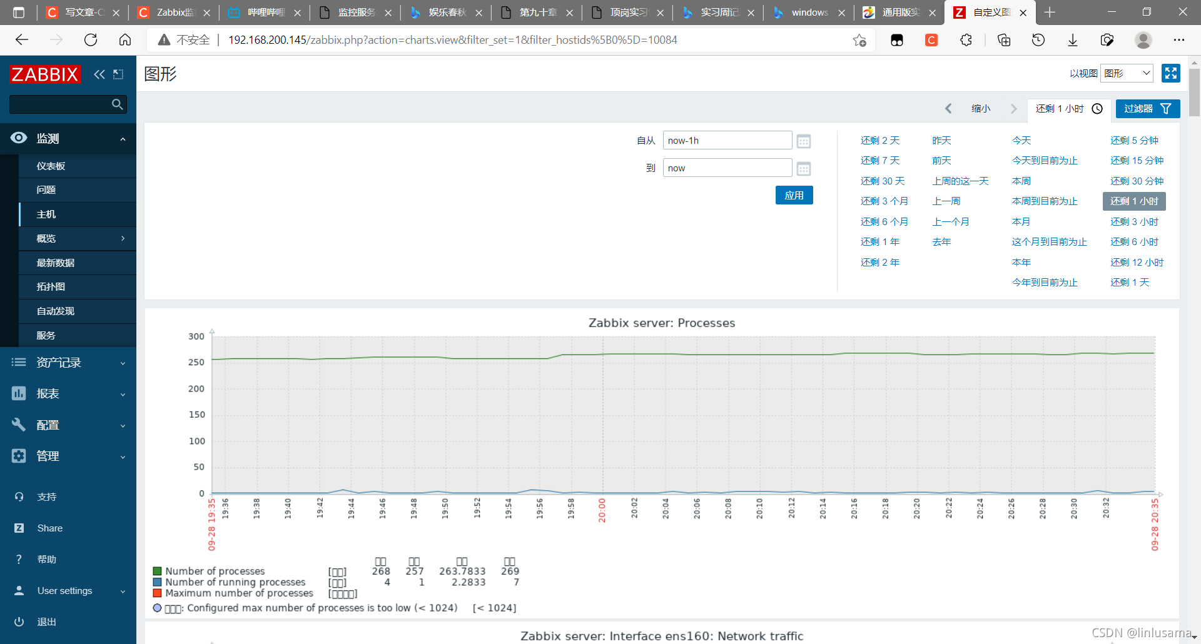Expand the 概览 submenu arrow
Screen dimensions: 1201x644
(123, 238)
